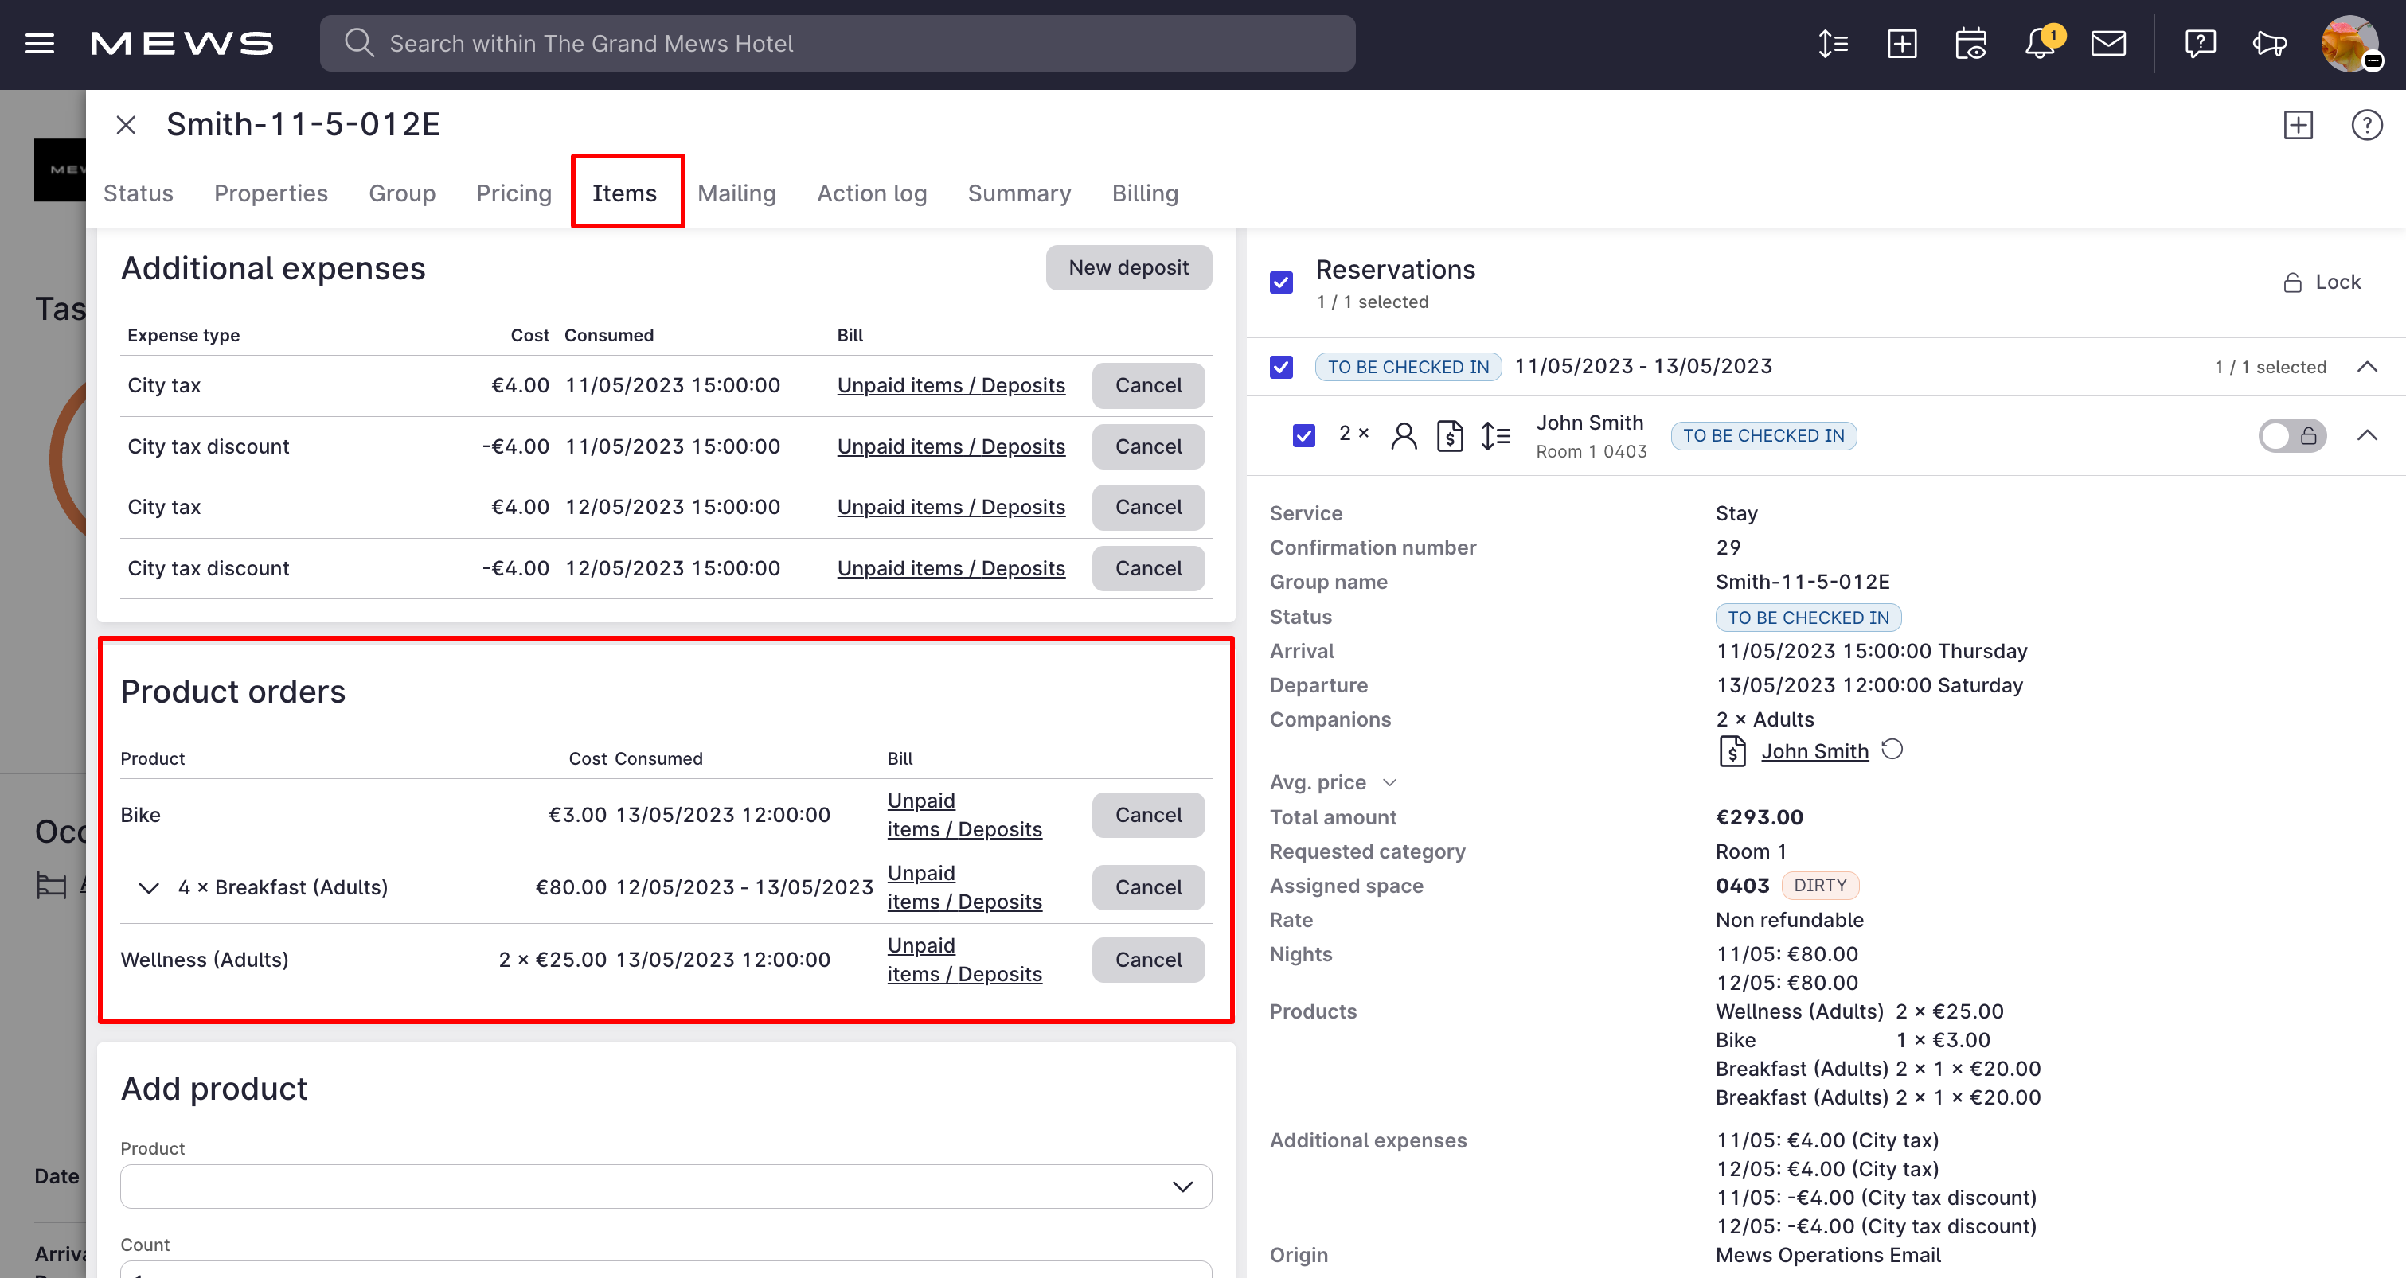Click the Mews logo
Screen dimensions: 2406x1278
tap(182, 44)
